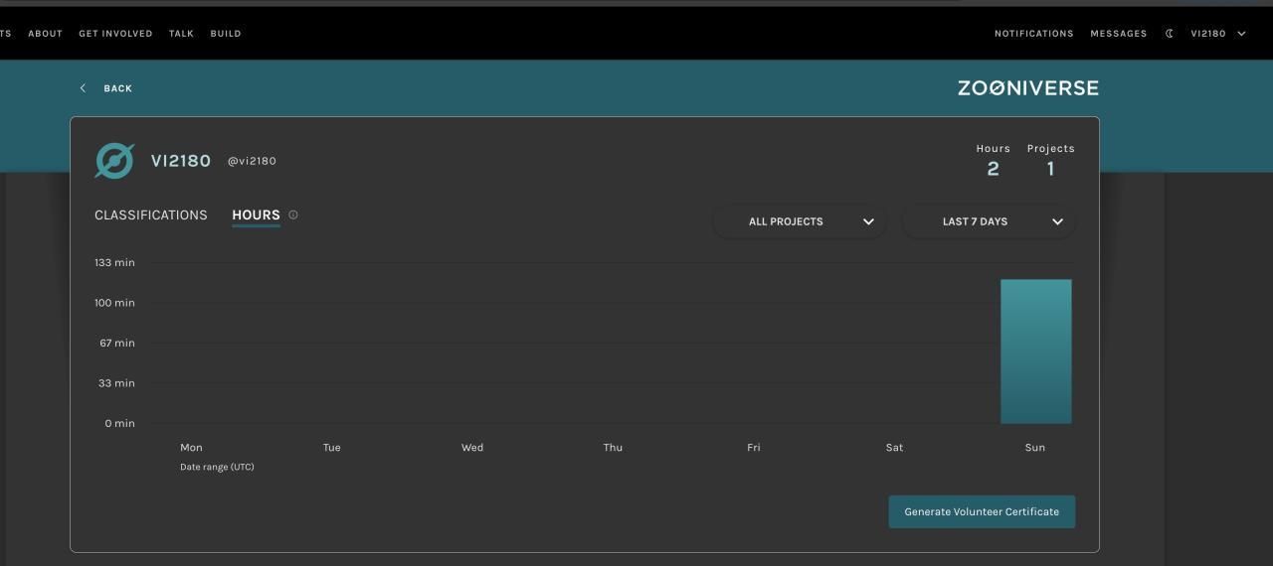This screenshot has width=1273, height=566.
Task: Click the back arrow chevron icon
Action: [83, 88]
